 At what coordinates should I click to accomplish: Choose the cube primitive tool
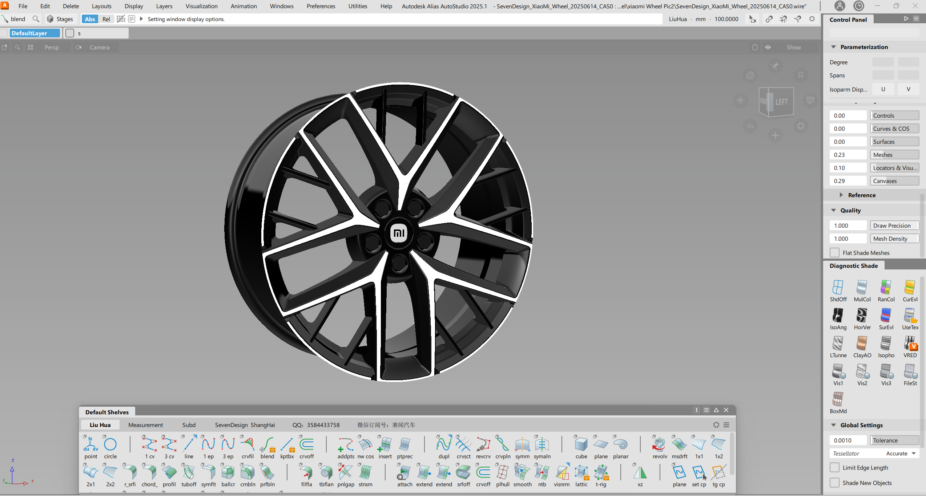click(581, 444)
